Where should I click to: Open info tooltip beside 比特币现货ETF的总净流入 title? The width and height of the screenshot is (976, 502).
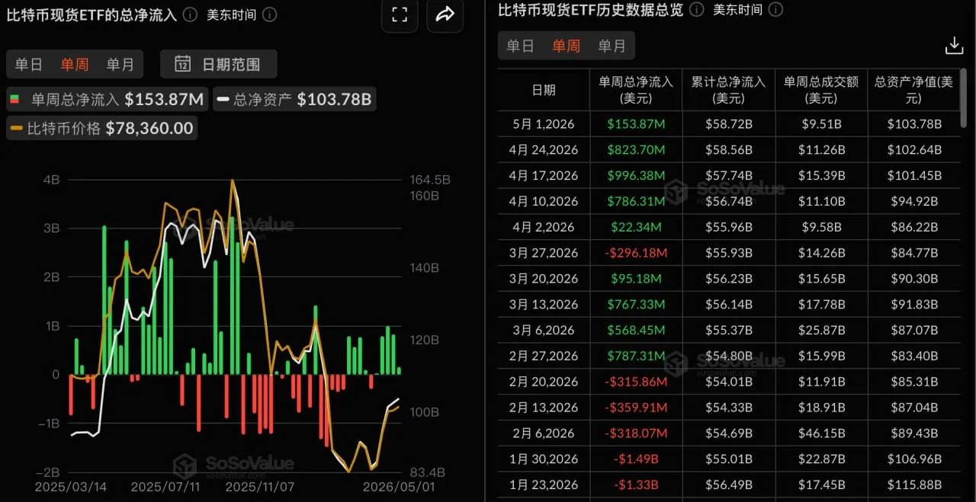(190, 14)
